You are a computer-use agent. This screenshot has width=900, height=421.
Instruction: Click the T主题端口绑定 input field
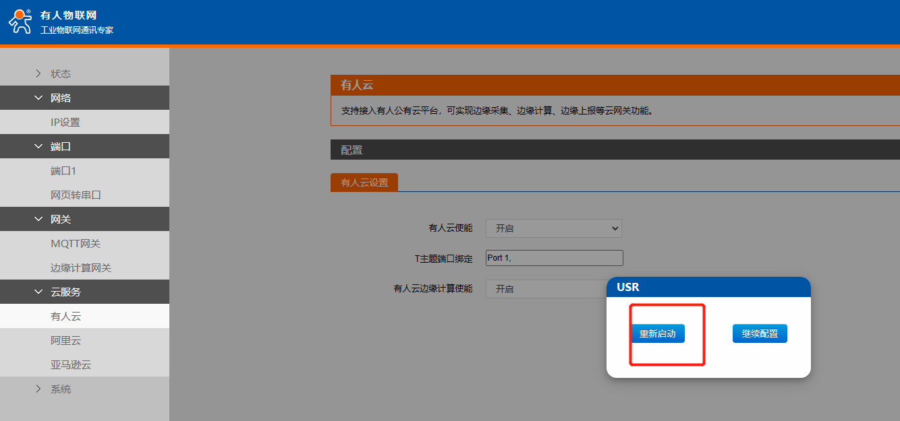click(554, 258)
